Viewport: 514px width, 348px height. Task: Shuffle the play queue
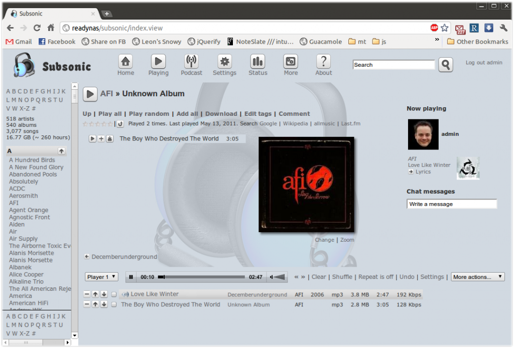[x=342, y=277]
